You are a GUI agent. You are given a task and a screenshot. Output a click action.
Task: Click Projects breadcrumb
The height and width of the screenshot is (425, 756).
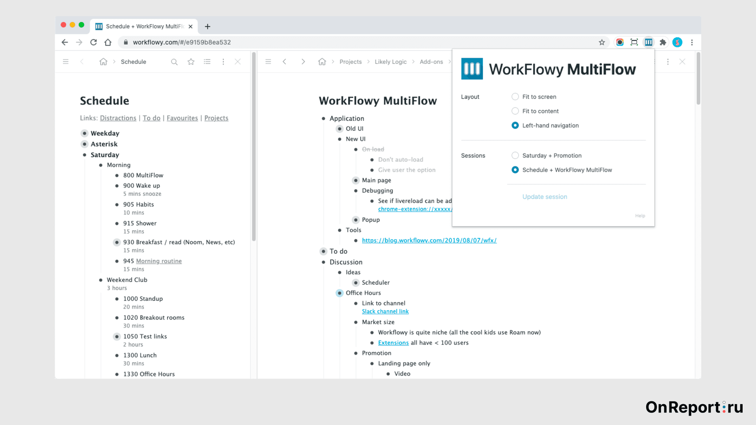(x=350, y=62)
